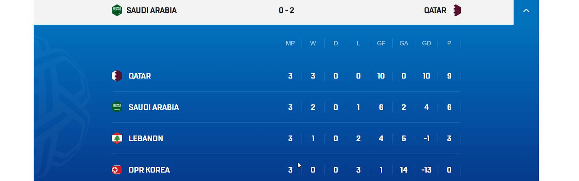Open the Lebanon team link

tap(146, 138)
